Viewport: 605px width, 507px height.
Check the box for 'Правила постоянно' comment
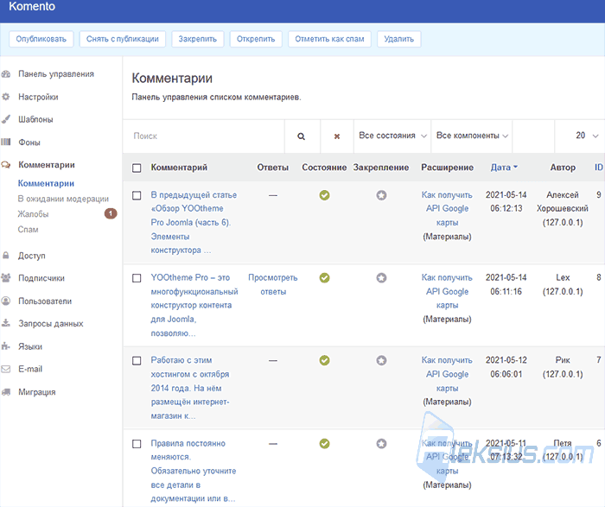137,444
